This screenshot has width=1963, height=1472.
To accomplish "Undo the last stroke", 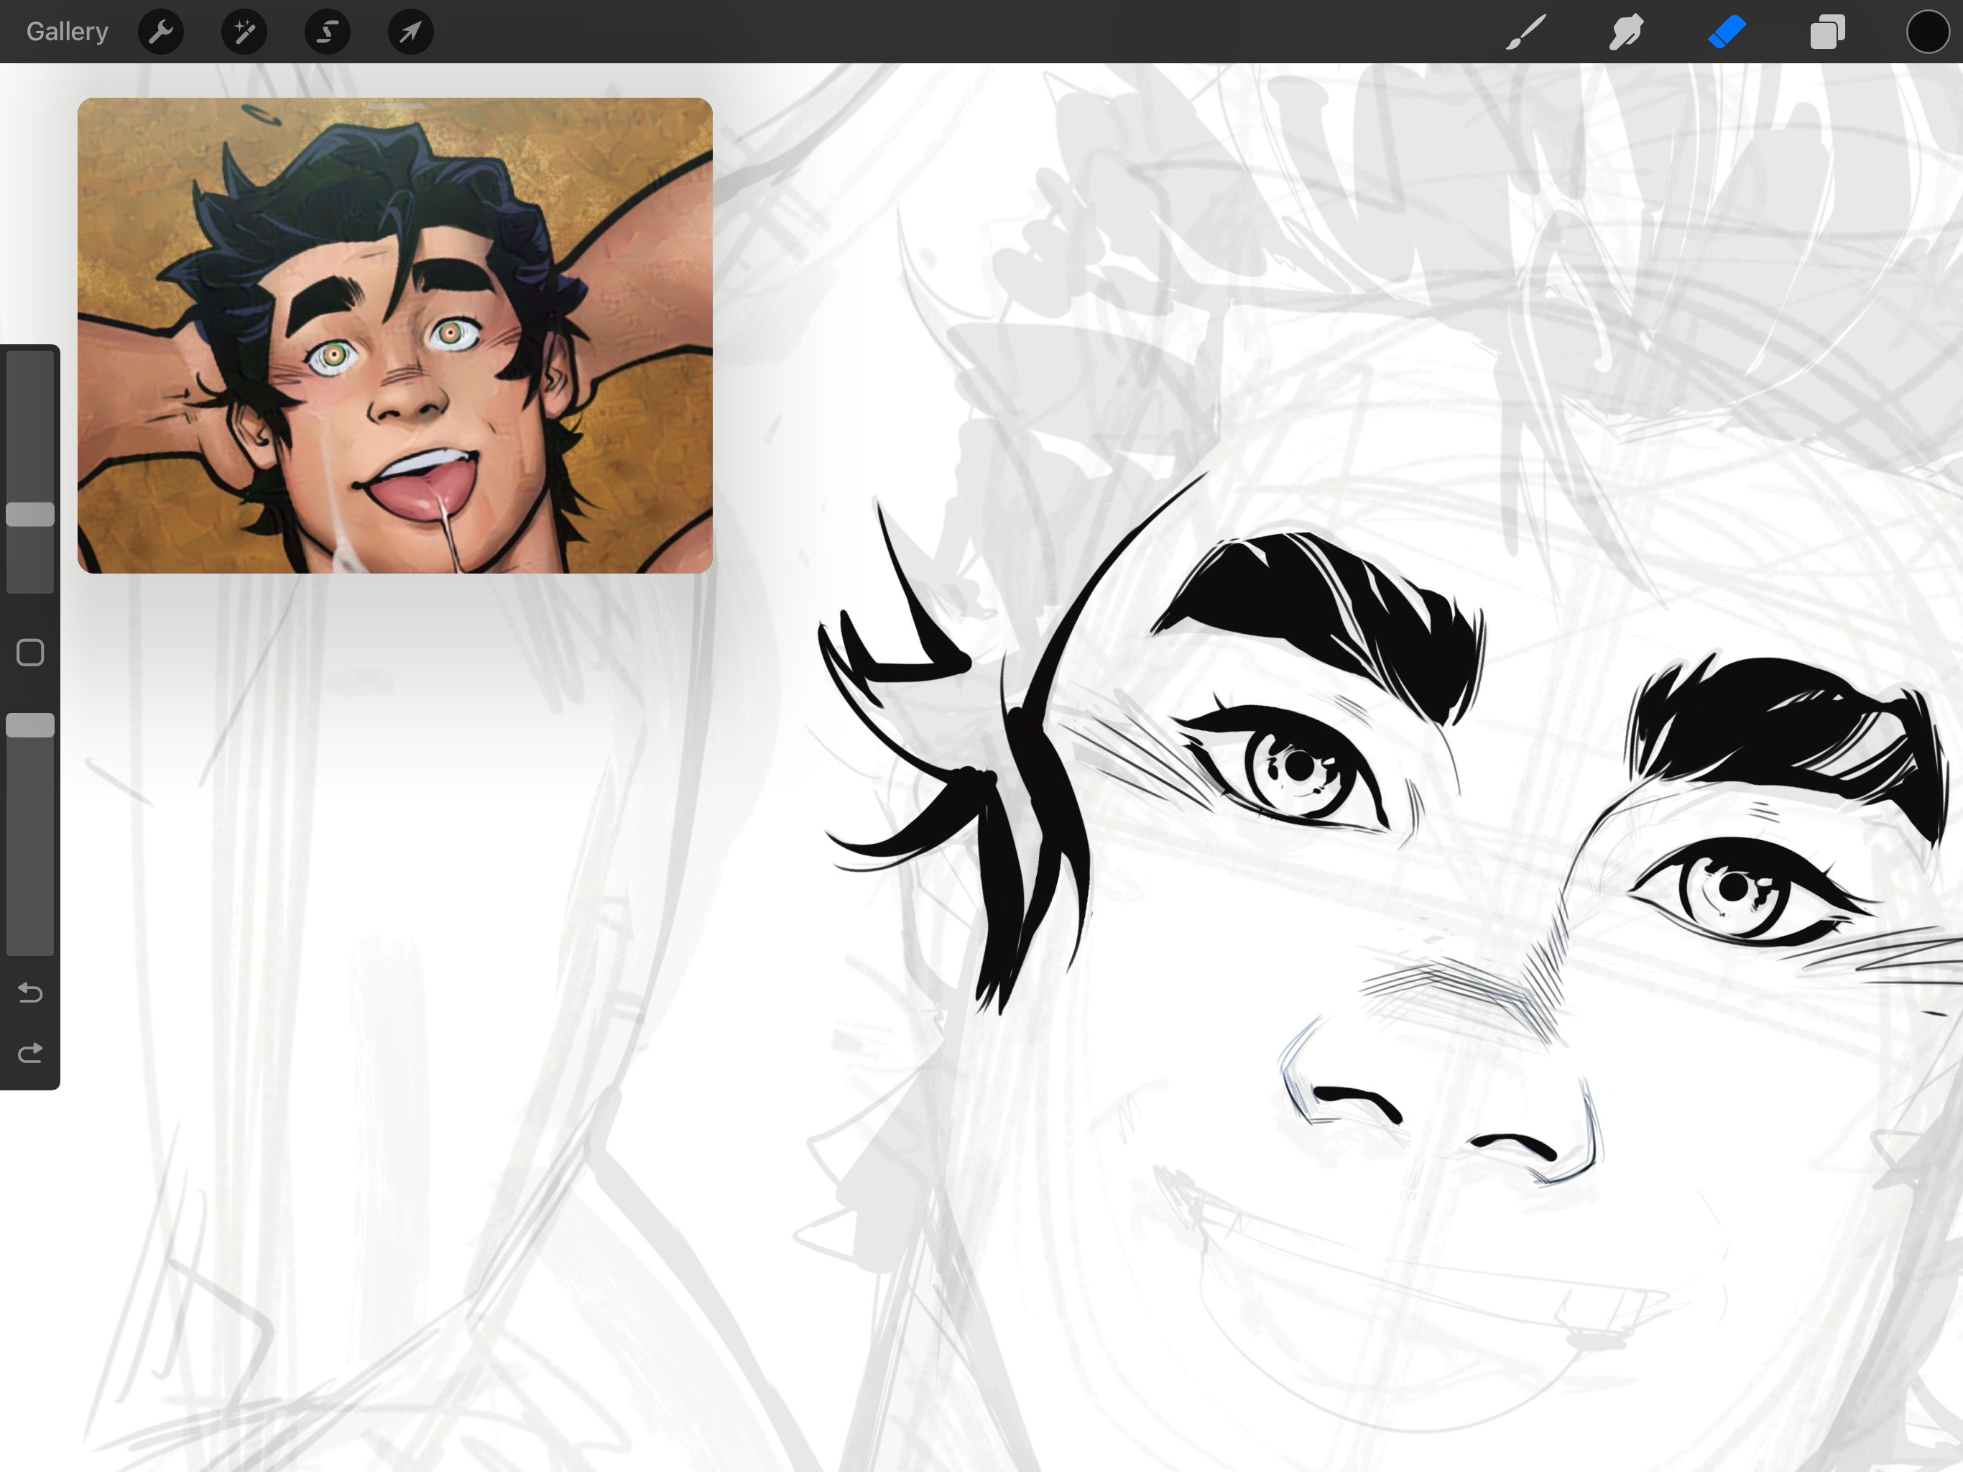I will (x=30, y=993).
